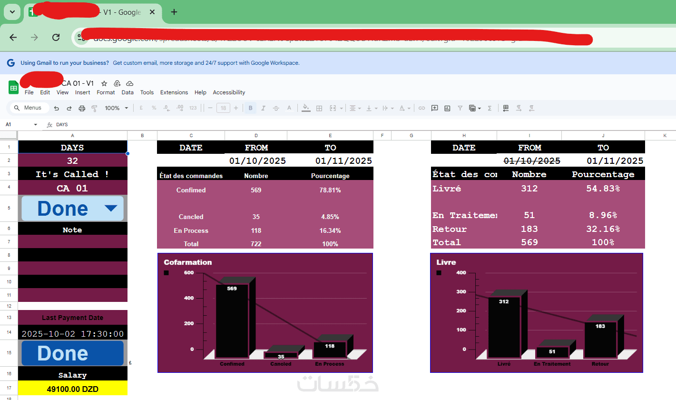Toggle bold formatting
This screenshot has width=676, height=400.
click(250, 108)
